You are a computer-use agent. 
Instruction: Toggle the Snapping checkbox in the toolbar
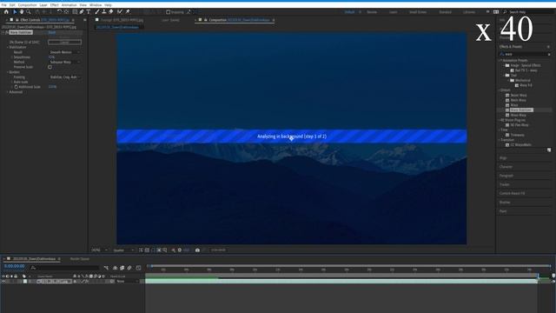click(168, 11)
